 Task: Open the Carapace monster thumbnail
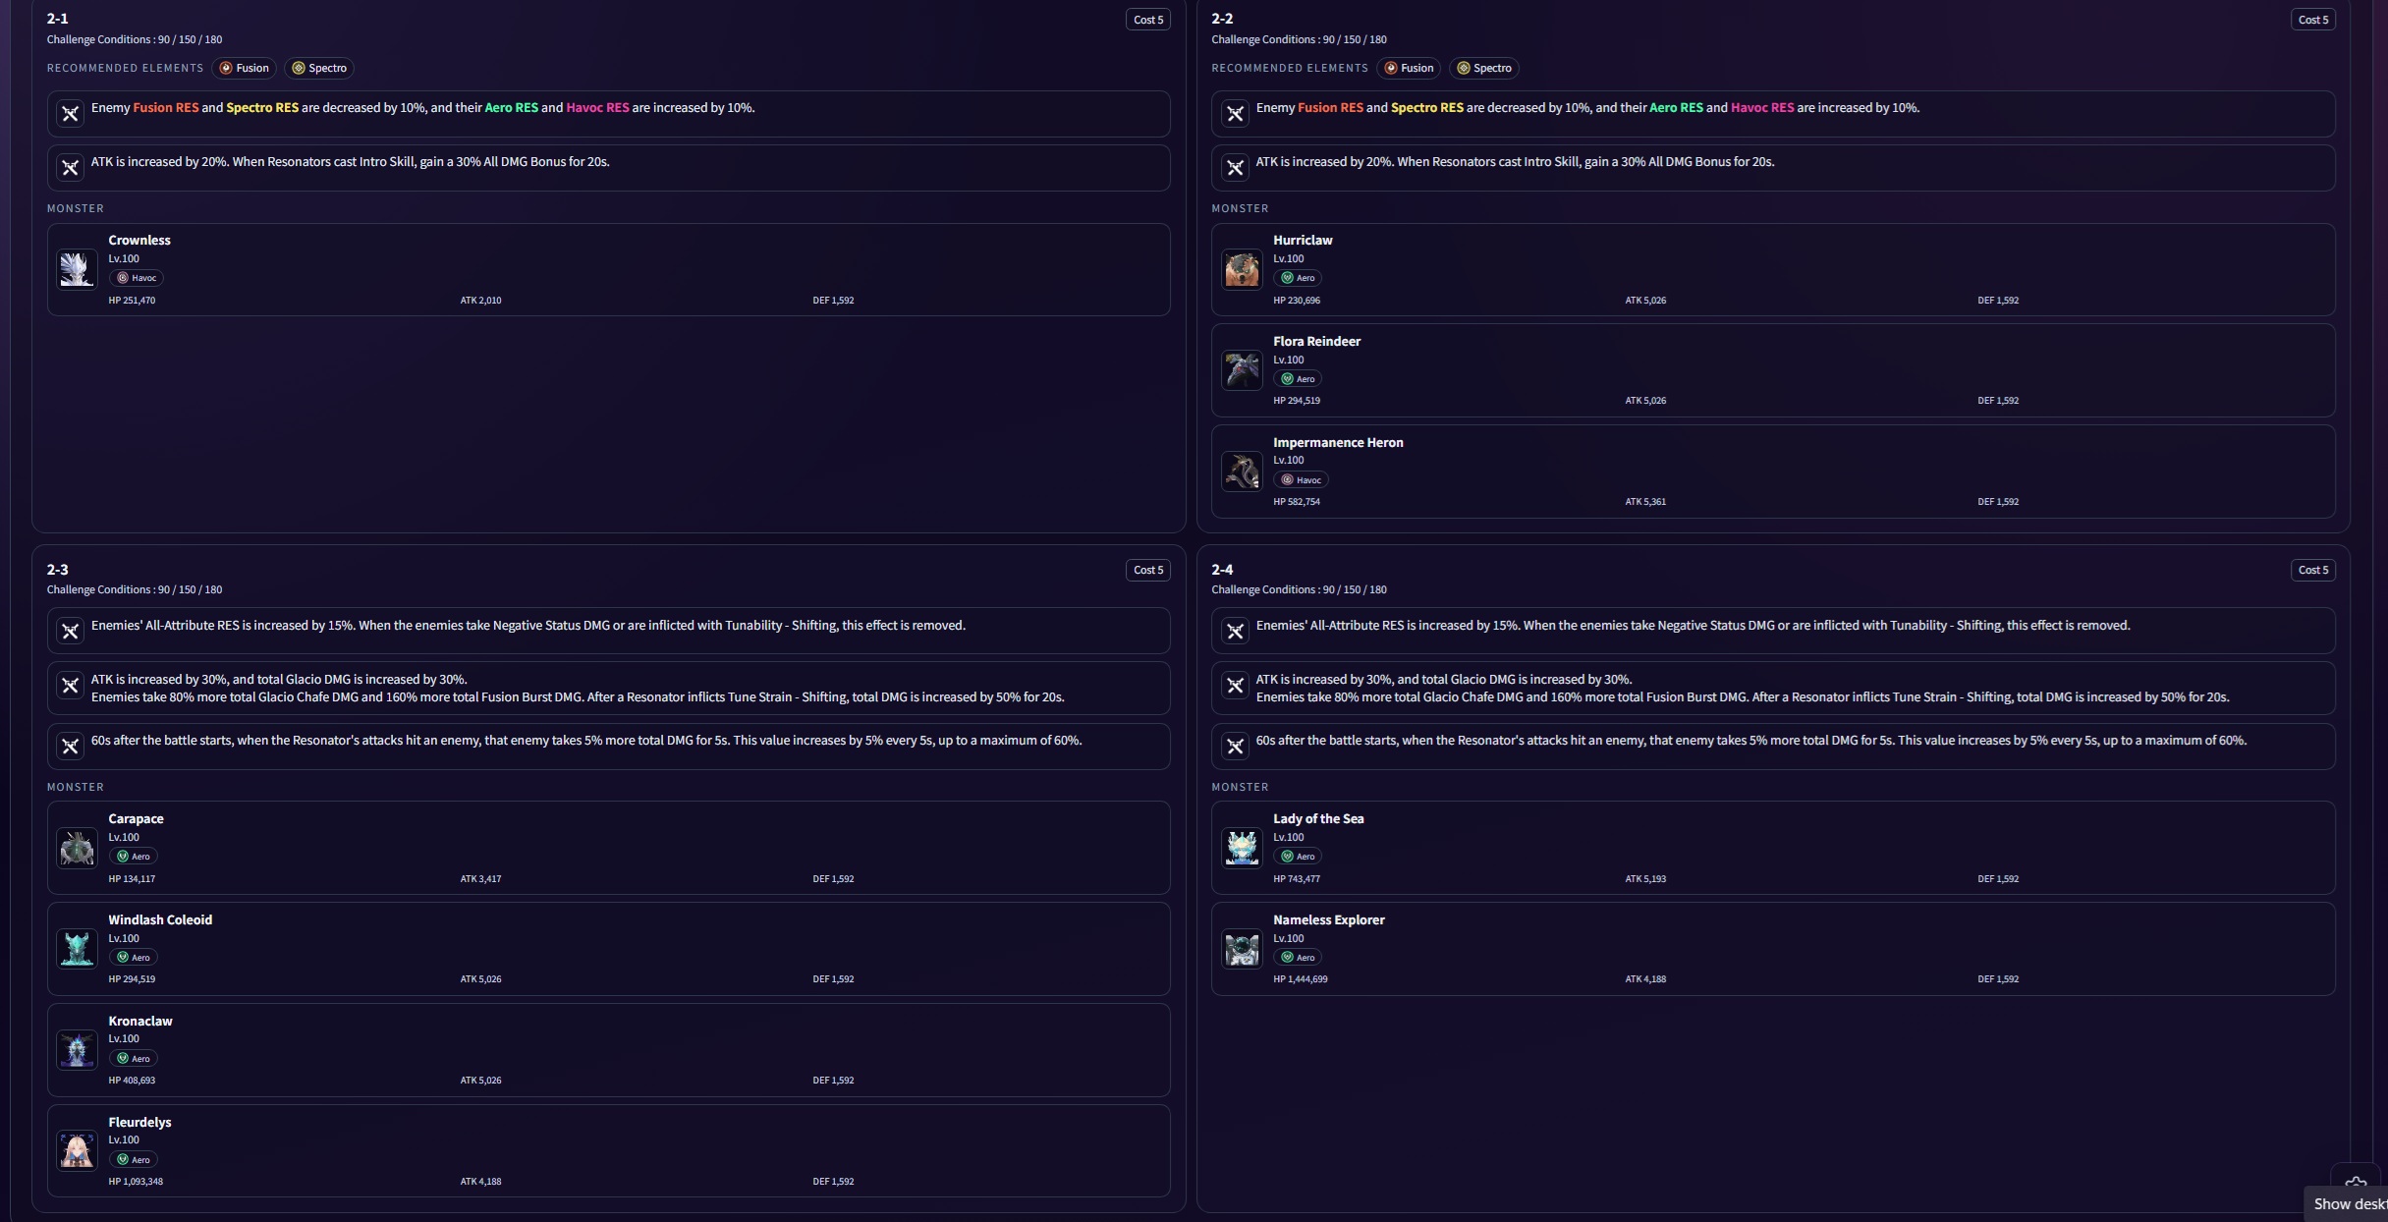coord(77,848)
